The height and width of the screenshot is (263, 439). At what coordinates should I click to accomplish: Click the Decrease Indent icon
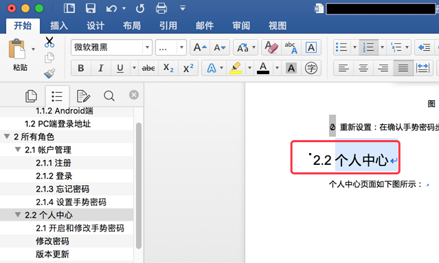coord(424,47)
